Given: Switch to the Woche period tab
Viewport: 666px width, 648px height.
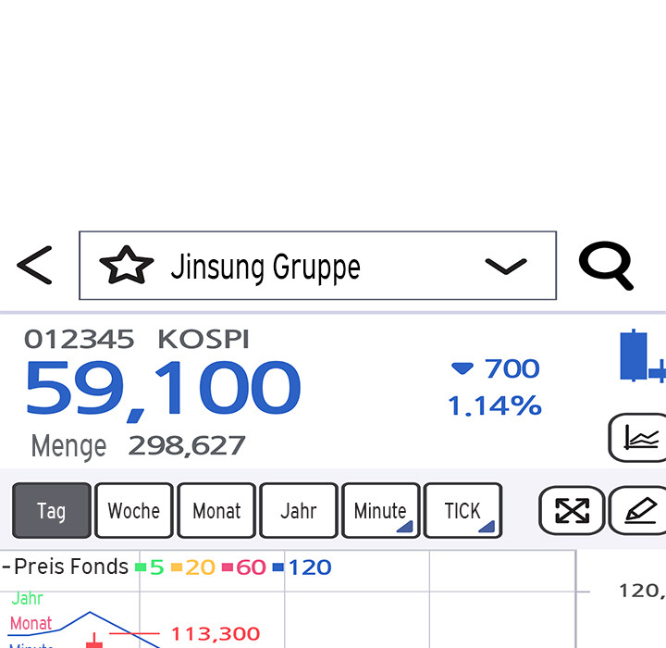Looking at the screenshot, I should click(134, 510).
